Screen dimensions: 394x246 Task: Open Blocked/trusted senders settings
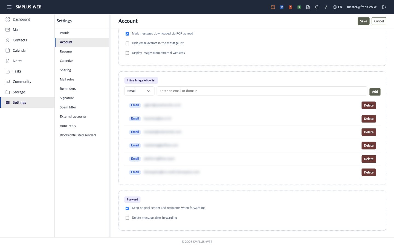82,135
